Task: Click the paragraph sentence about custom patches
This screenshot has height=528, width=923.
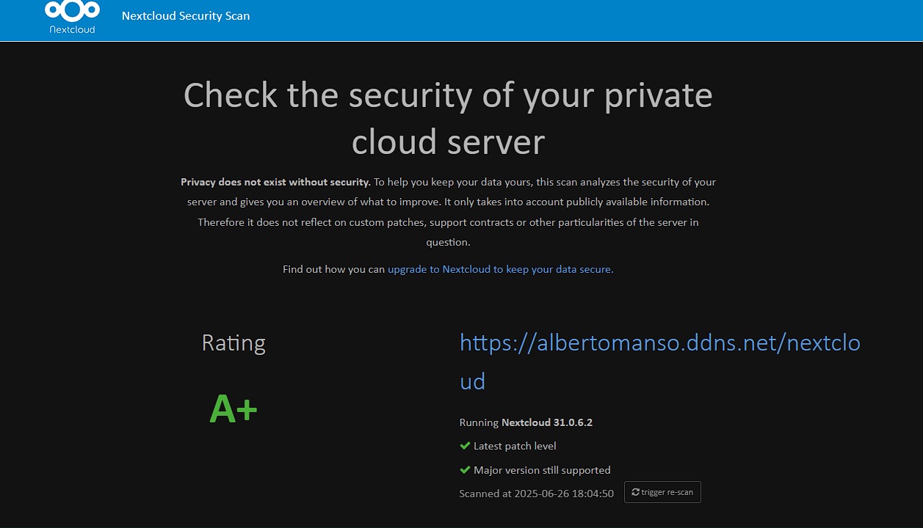Action: click(x=448, y=222)
